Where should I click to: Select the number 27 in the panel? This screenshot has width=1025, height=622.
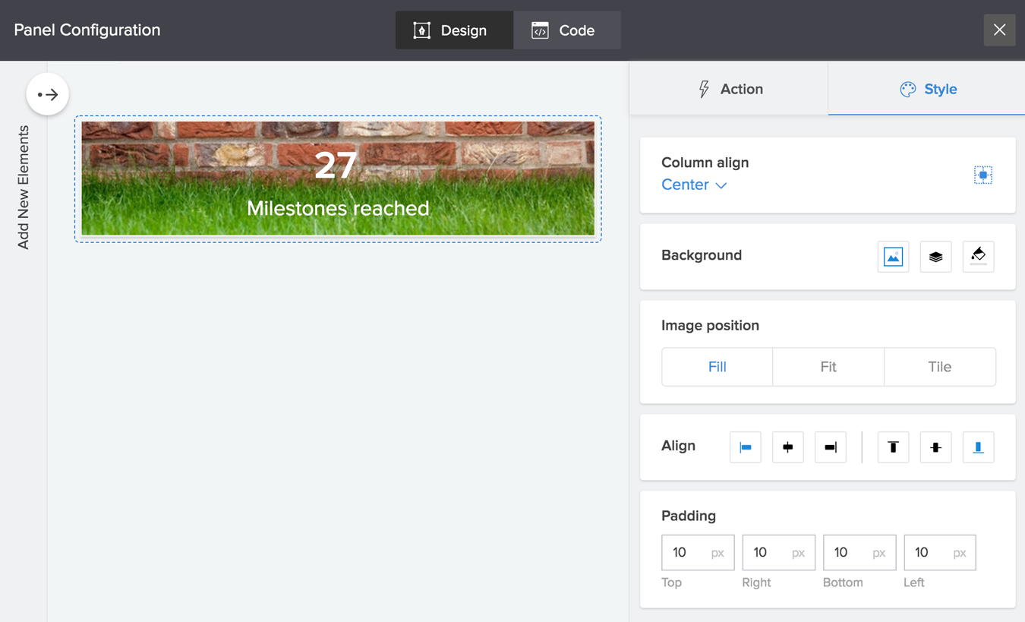(x=336, y=165)
